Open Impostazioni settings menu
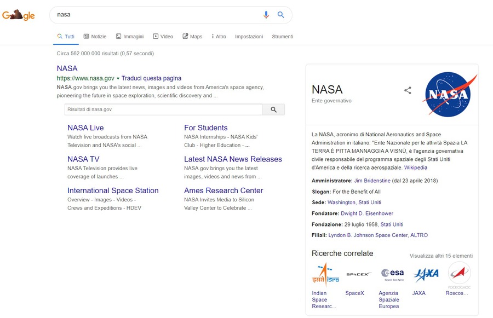This screenshot has width=493, height=318. pyautogui.click(x=249, y=37)
